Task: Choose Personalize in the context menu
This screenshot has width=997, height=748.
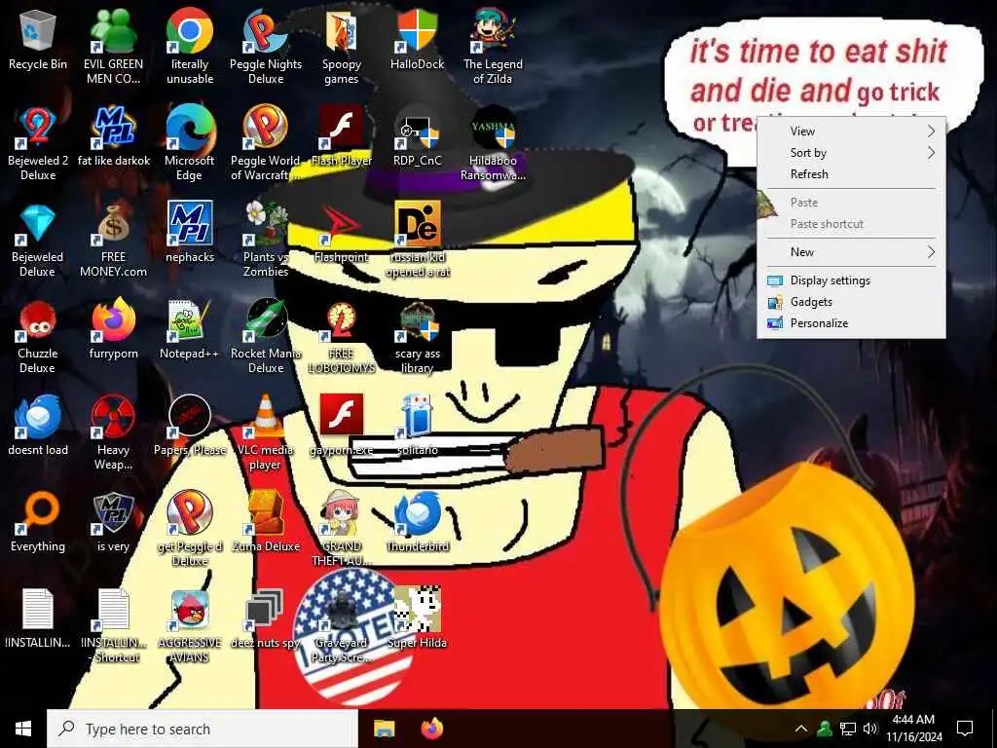Action: 851,323
